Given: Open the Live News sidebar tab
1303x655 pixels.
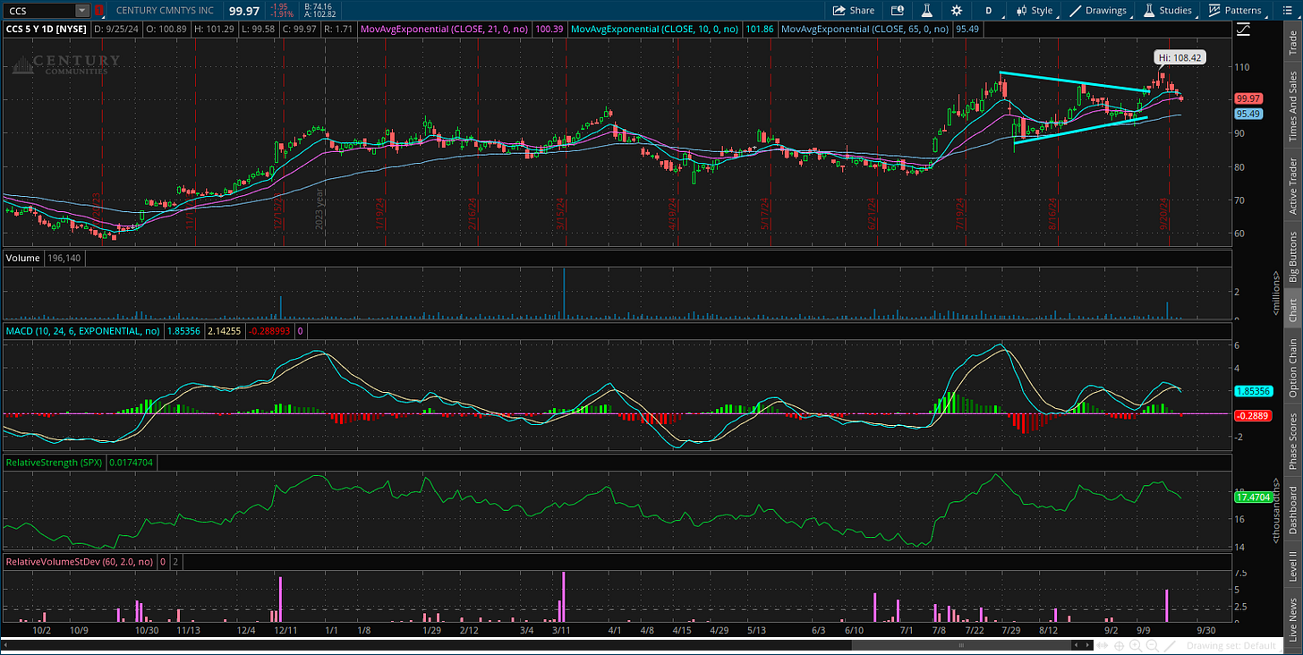Looking at the screenshot, I should [1292, 619].
